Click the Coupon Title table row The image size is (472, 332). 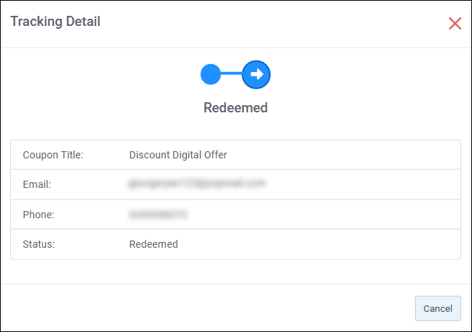(x=235, y=155)
